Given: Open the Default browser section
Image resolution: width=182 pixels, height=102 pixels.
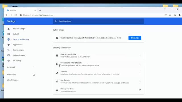Looking at the screenshot, I should coord(19,55).
